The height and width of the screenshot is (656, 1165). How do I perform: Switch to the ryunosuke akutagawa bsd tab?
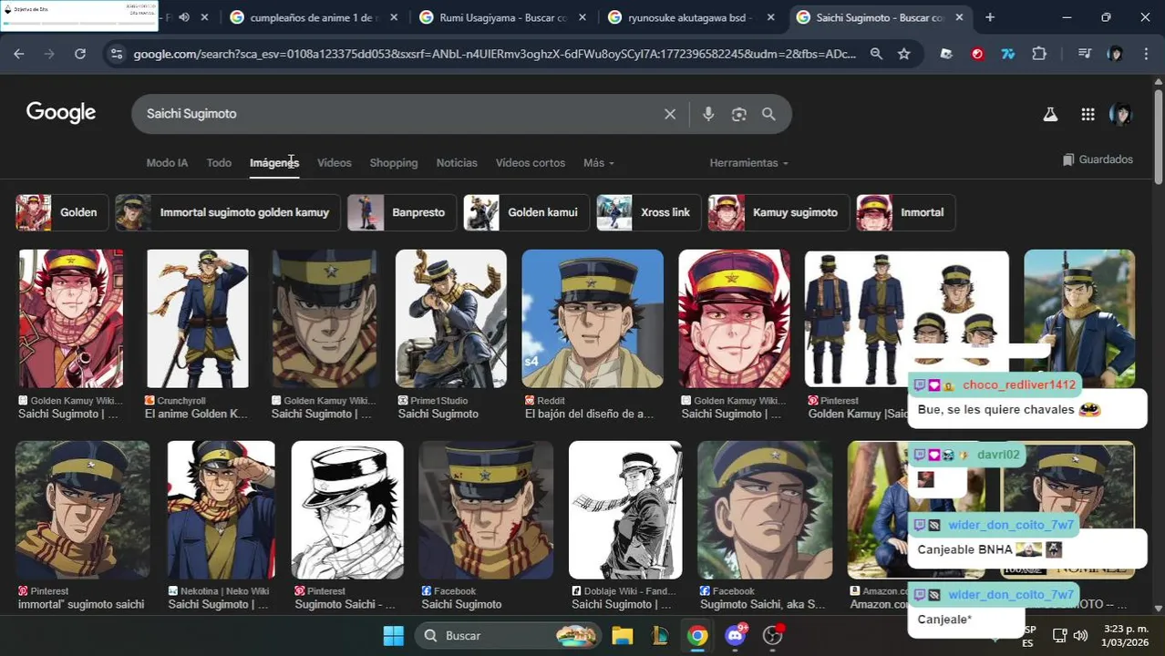tap(691, 17)
